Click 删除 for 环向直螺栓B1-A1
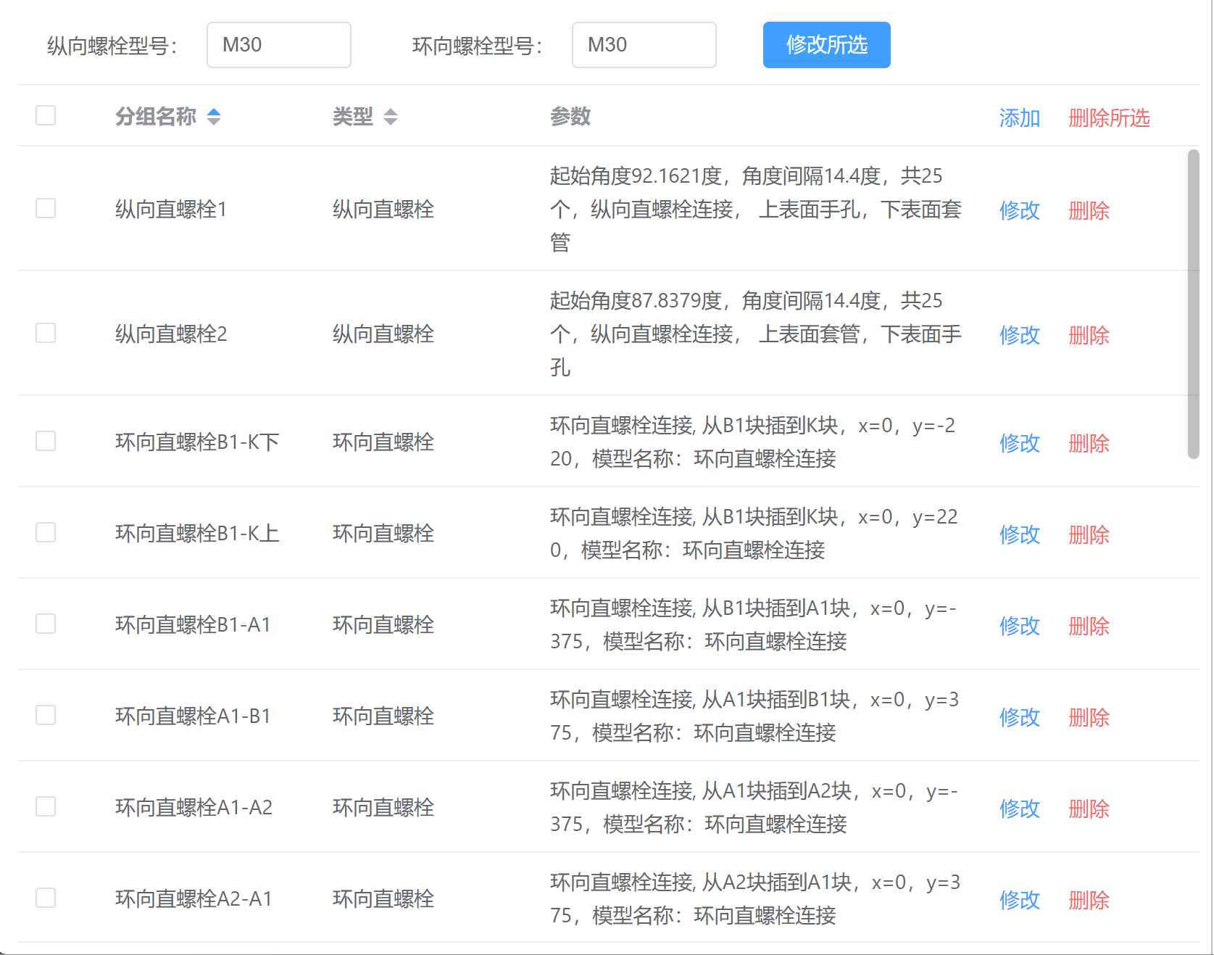The width and height of the screenshot is (1214, 955). 1089,626
